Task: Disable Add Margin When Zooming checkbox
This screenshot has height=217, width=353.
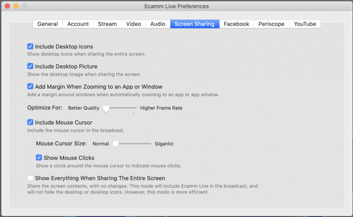Action: pyautogui.click(x=30, y=87)
